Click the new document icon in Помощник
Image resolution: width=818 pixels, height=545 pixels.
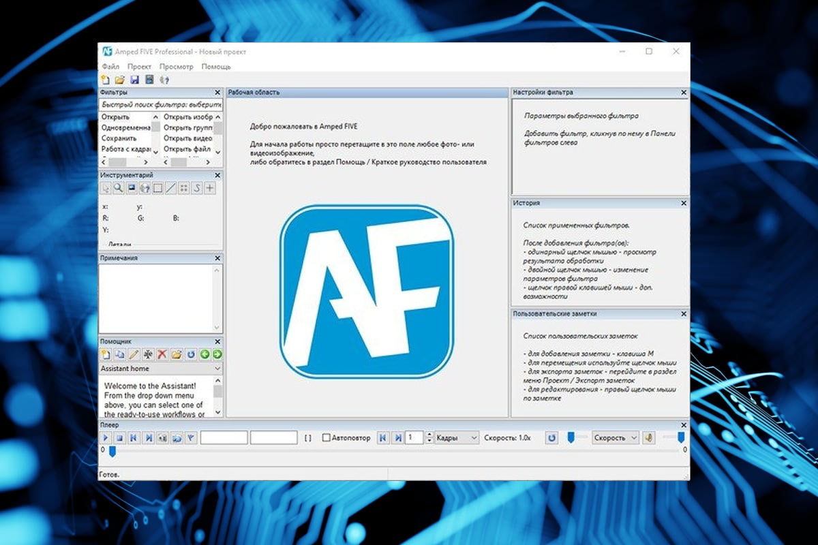(106, 354)
